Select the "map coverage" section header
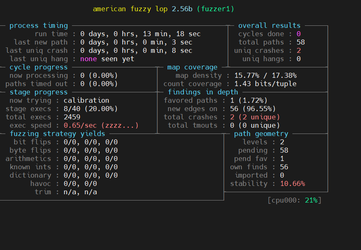This screenshot has height=250, width=361. click(x=192, y=67)
